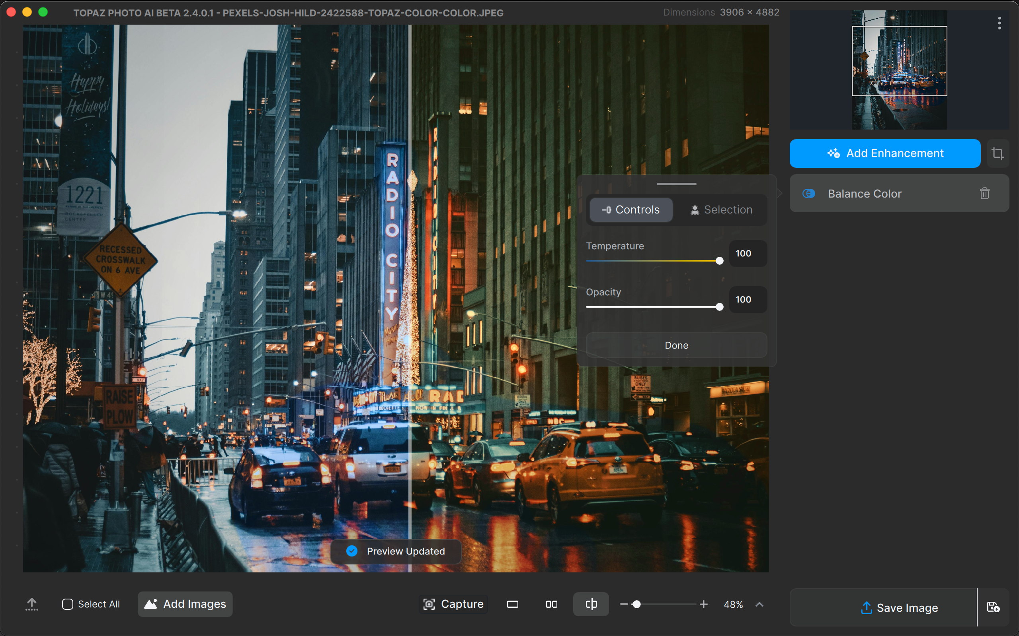The width and height of the screenshot is (1019, 636).
Task: Click Add Enhancement button
Action: click(885, 153)
